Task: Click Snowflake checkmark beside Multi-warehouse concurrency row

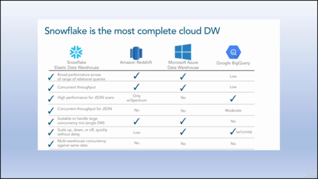Action: [51, 144]
